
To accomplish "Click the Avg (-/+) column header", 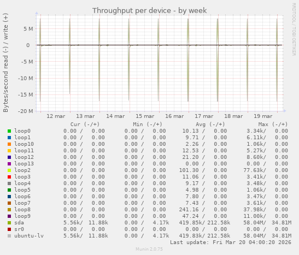I will pos(210,124).
